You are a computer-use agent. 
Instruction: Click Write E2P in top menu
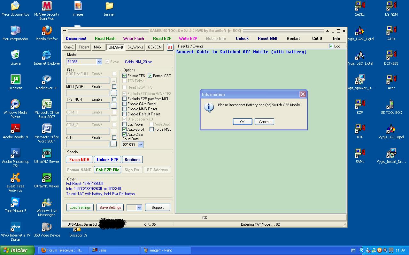point(188,39)
